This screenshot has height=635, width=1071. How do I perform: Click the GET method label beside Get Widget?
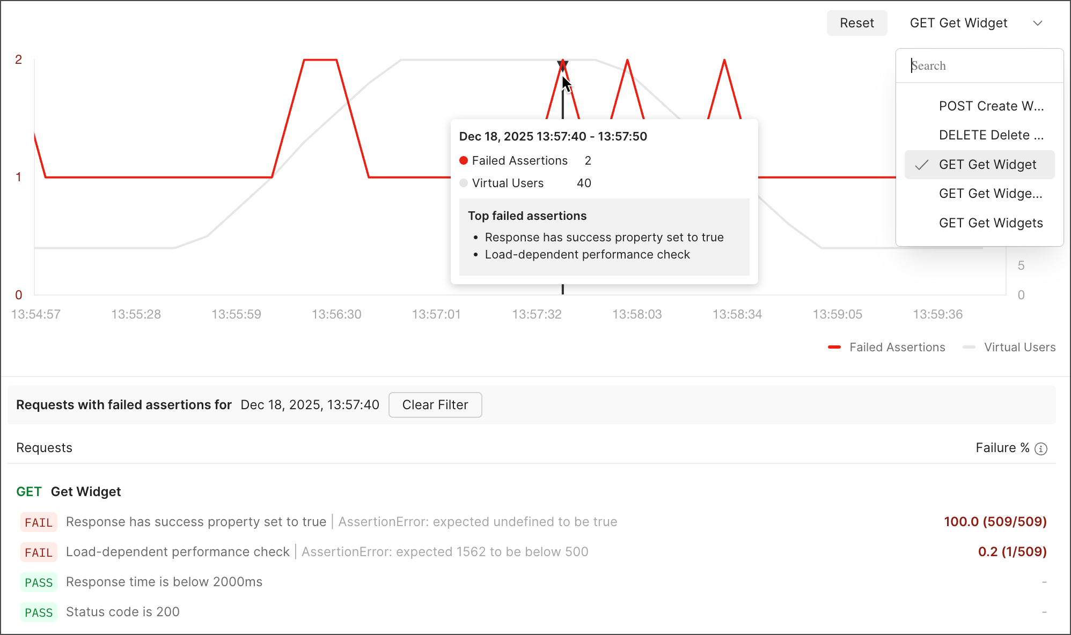[x=30, y=491]
